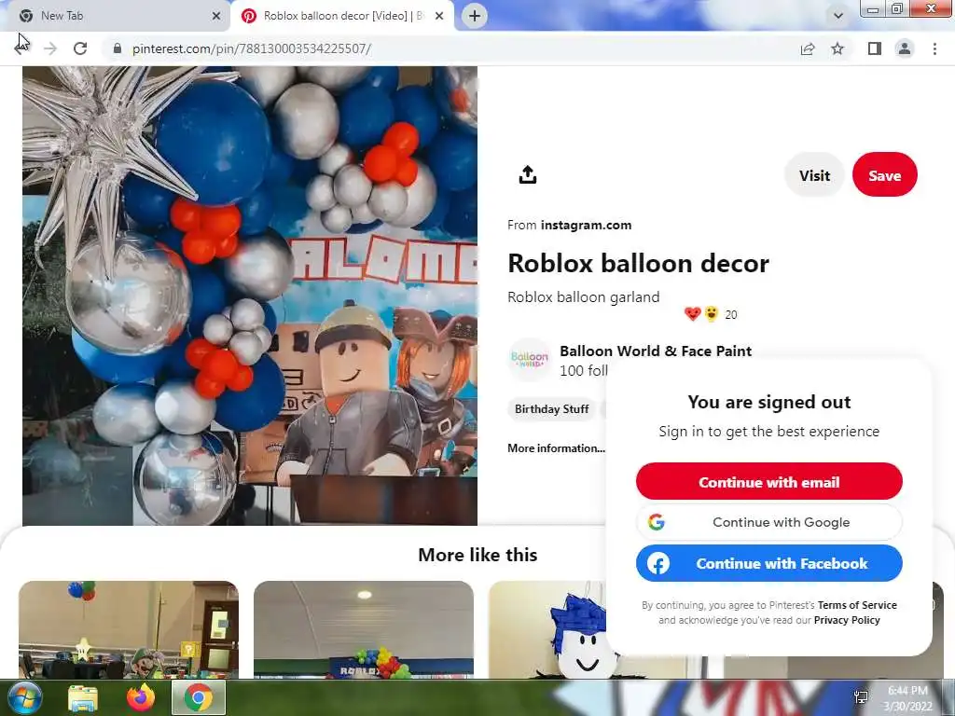Launch Firefox from the taskbar

(x=141, y=697)
